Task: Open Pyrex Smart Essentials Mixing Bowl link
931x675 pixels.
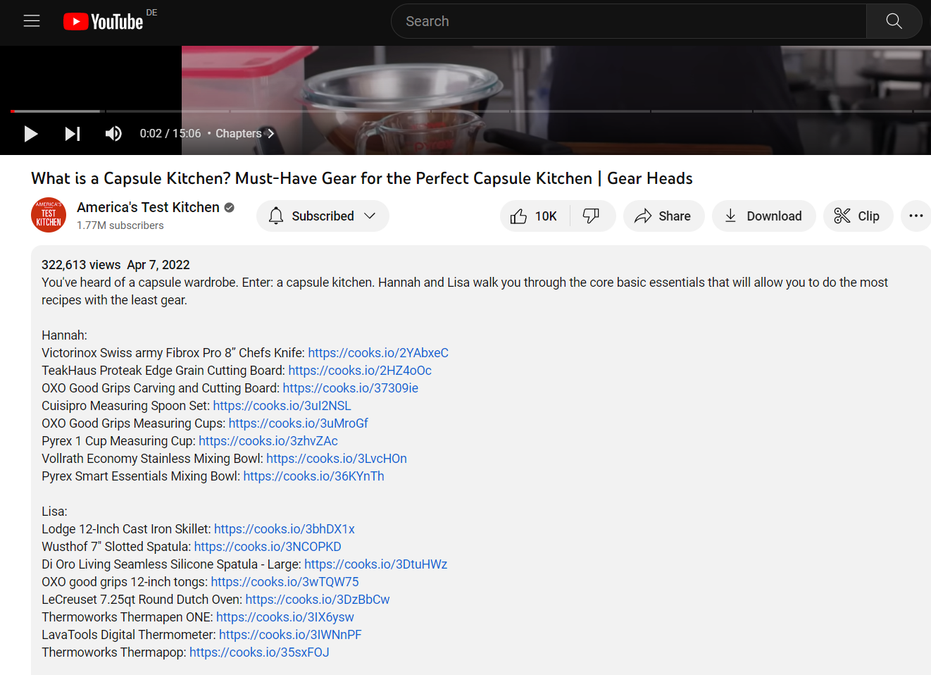Action: pyautogui.click(x=314, y=476)
